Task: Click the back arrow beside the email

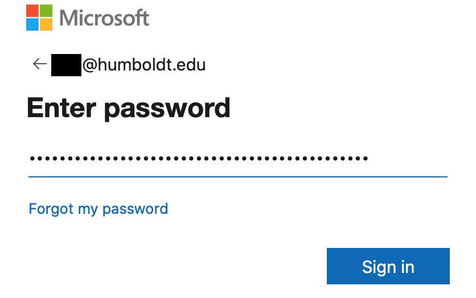Action: (x=40, y=64)
